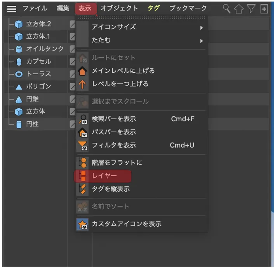Viewport: 275px width, 269px height.
Task: Select the カプセル object in tree
Action: (38, 61)
